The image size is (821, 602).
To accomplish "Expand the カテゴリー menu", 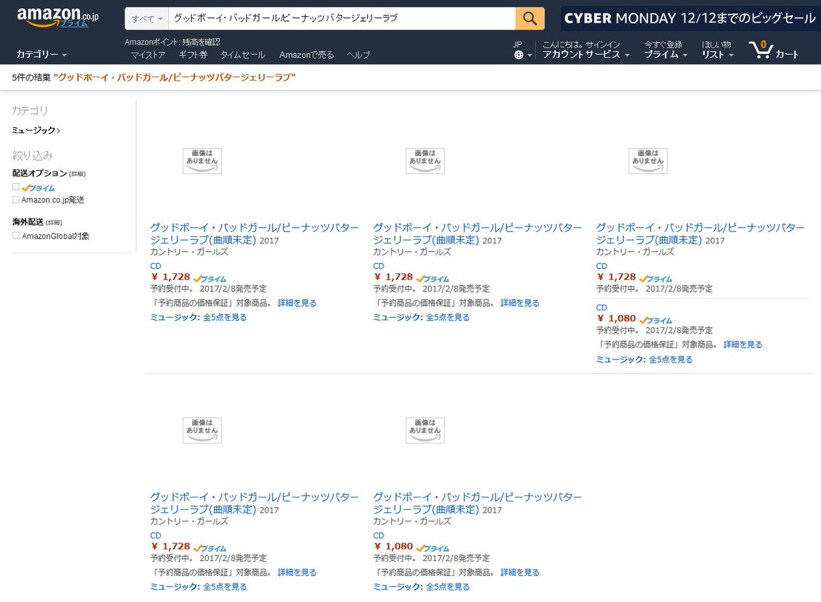I will point(41,54).
